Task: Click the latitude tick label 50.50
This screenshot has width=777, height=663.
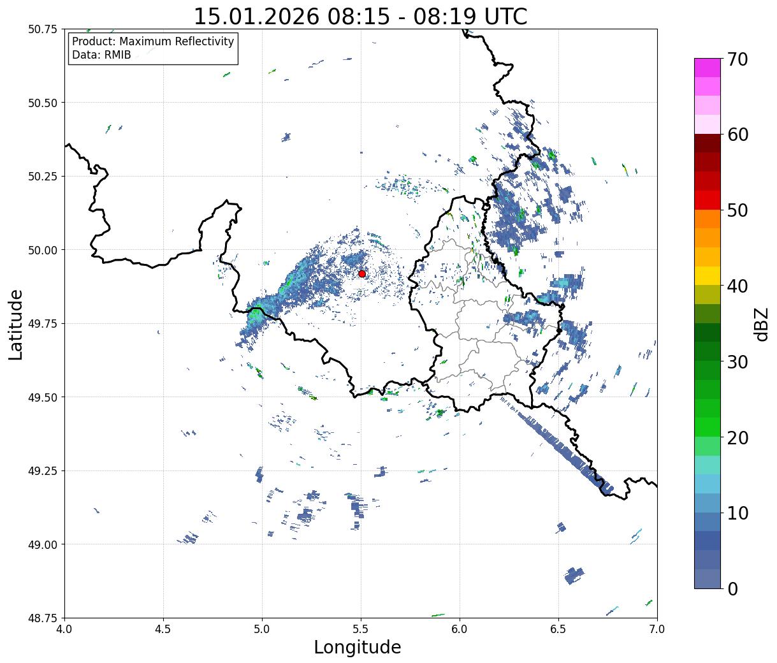Action: pos(43,103)
